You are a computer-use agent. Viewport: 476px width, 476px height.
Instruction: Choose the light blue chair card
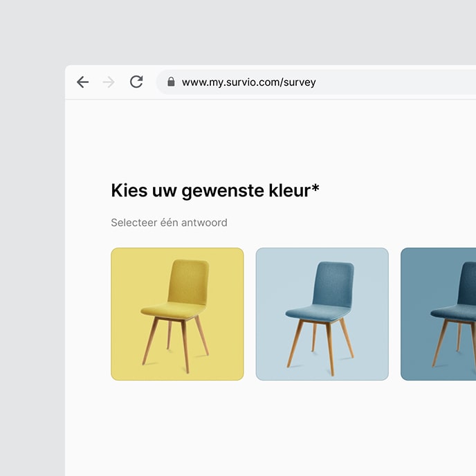pyautogui.click(x=322, y=313)
